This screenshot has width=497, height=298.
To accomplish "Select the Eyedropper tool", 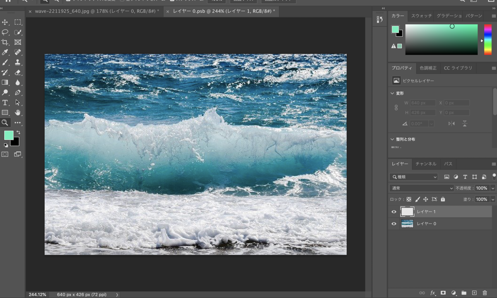I will 5,52.
